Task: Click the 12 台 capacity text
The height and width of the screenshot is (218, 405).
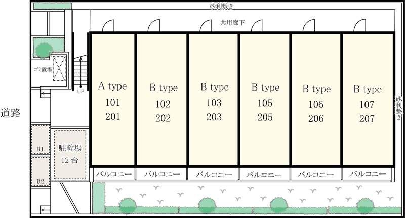Action: [69, 160]
